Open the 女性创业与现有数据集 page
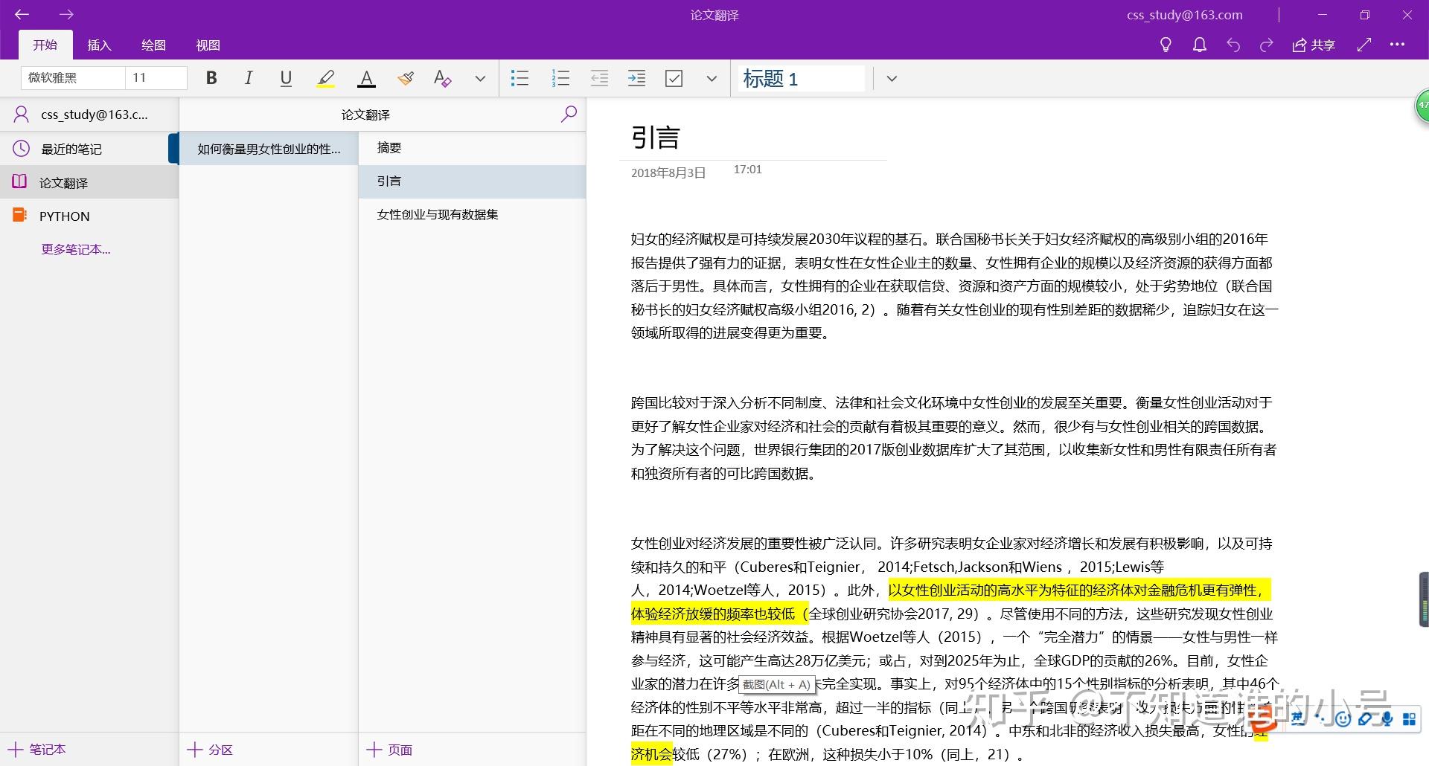 click(472, 214)
